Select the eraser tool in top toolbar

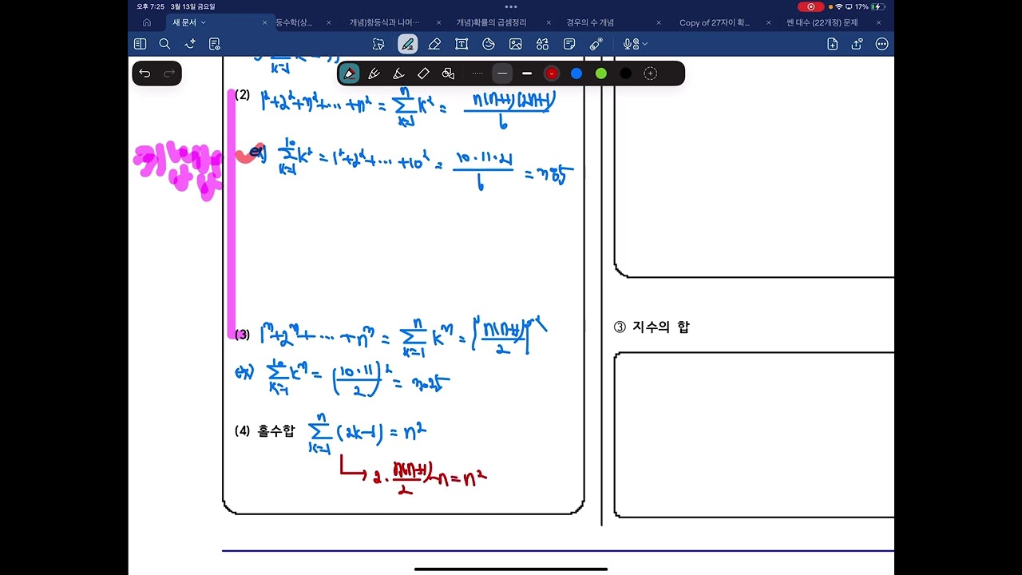point(434,44)
